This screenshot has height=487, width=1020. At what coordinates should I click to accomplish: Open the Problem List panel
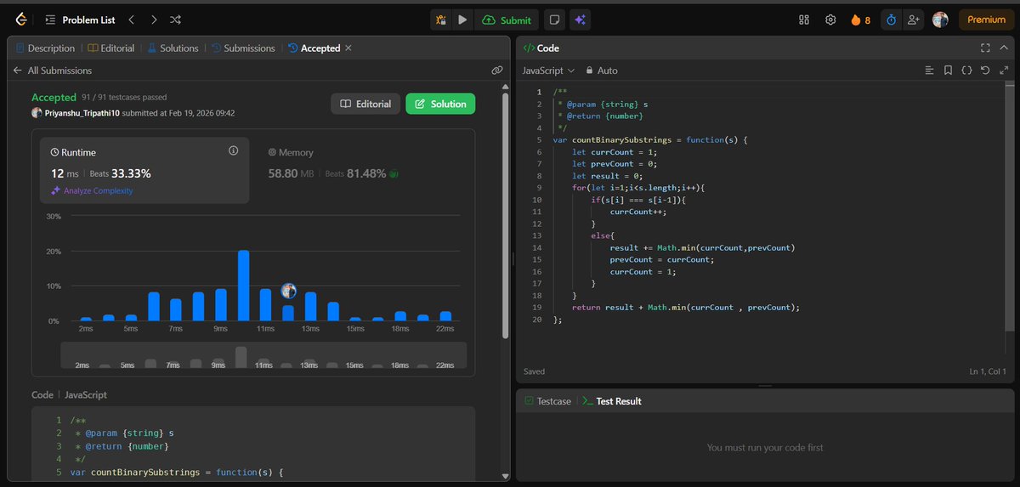pos(80,20)
